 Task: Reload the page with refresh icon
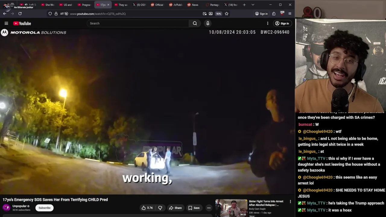(x=20, y=14)
